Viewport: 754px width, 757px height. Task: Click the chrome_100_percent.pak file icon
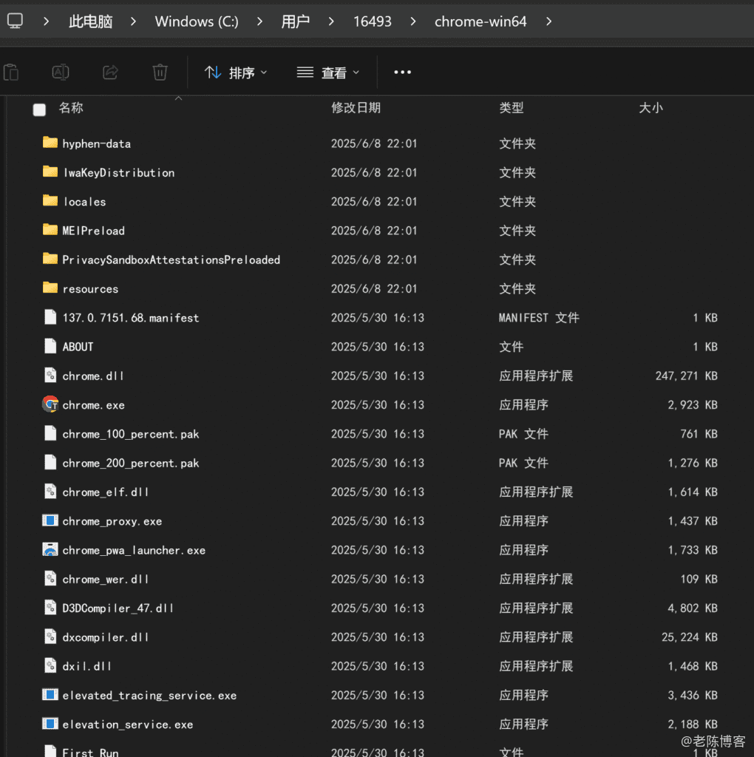click(x=50, y=433)
